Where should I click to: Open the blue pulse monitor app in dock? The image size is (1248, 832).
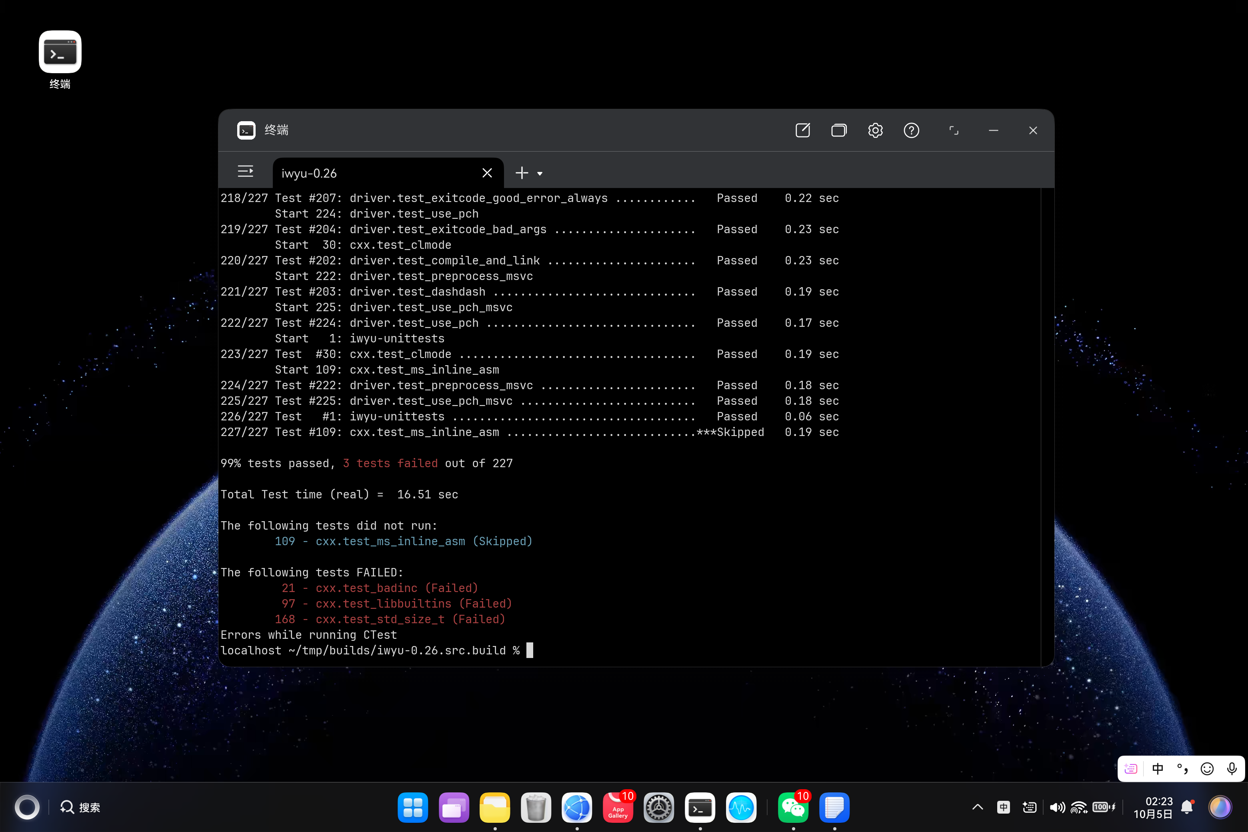[741, 807]
